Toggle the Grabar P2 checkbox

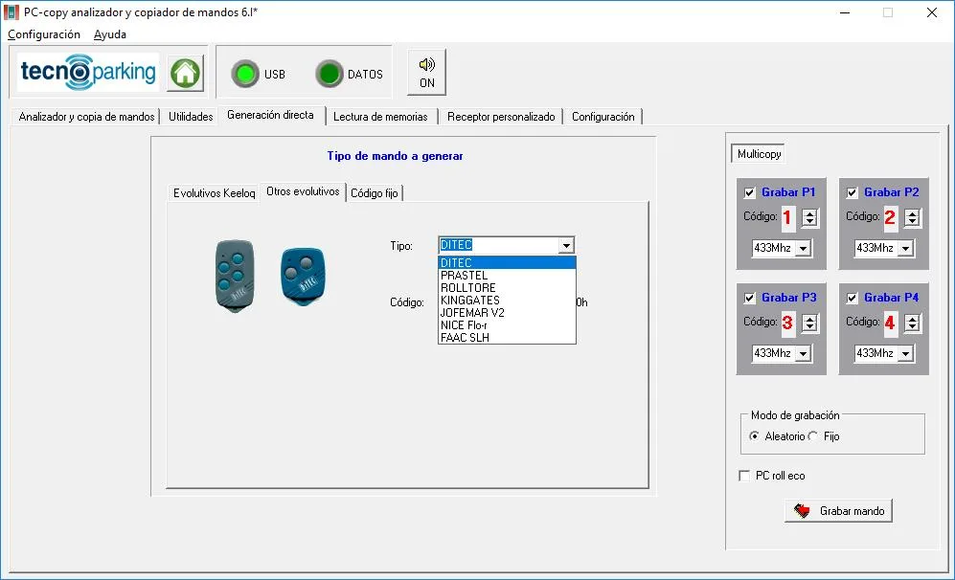853,193
